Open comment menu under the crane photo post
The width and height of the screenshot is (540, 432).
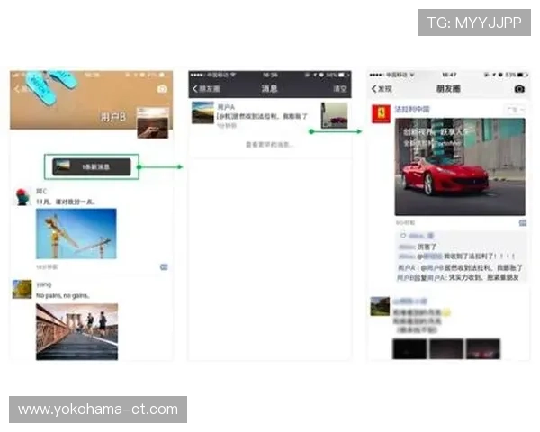[x=164, y=267]
